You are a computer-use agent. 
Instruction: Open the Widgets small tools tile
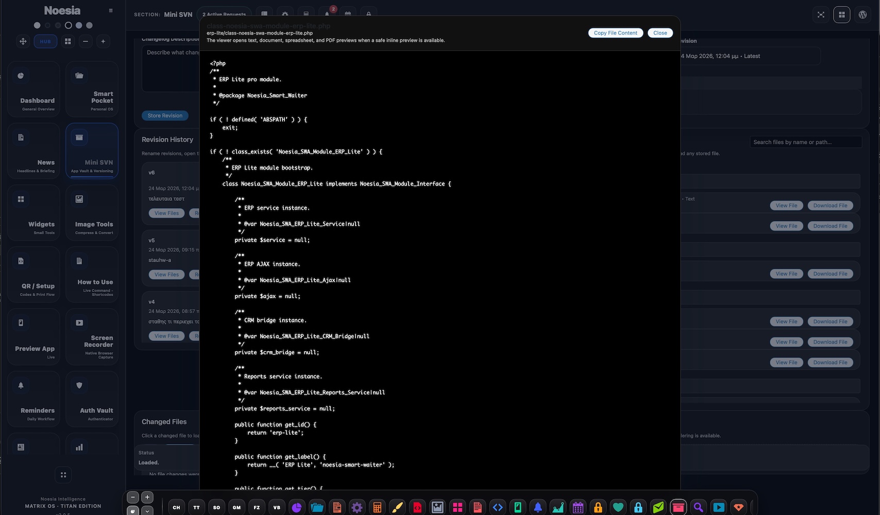[33, 213]
